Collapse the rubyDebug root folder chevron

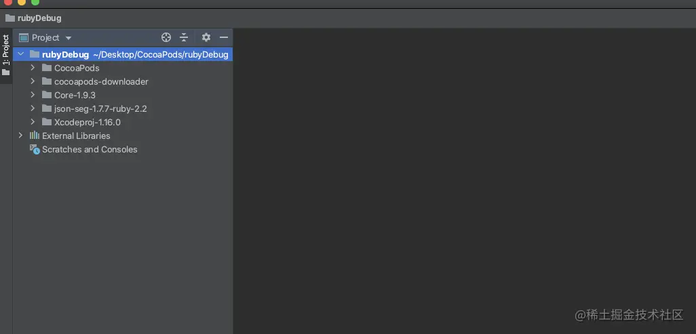(x=20, y=55)
